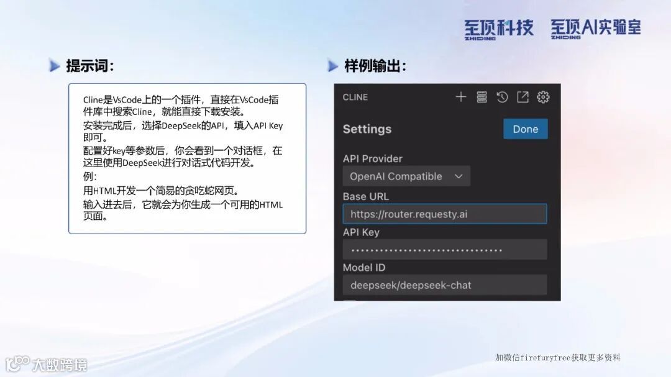
Task: Click the open-in-editor popout icon
Action: [x=523, y=97]
